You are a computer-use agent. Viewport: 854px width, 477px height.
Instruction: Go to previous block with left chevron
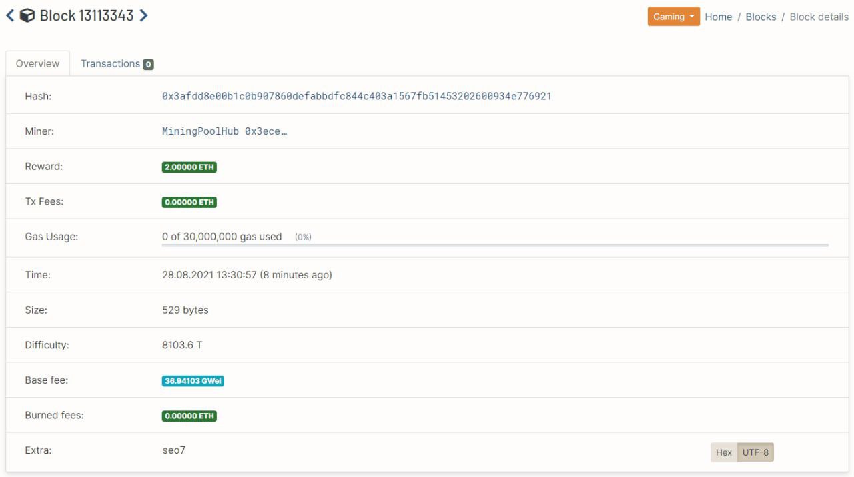coord(10,16)
